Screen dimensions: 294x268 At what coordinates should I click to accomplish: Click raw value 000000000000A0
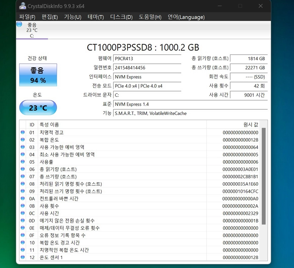point(240,199)
